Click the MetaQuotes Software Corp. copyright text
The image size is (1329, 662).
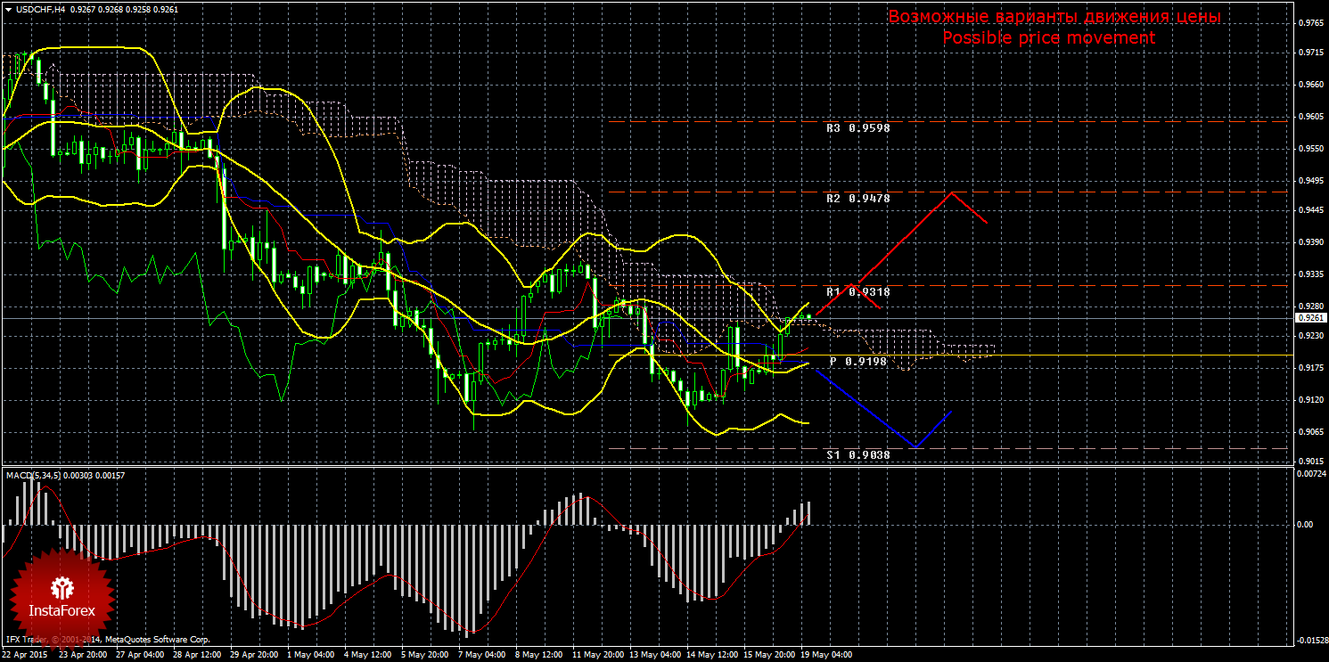point(157,640)
